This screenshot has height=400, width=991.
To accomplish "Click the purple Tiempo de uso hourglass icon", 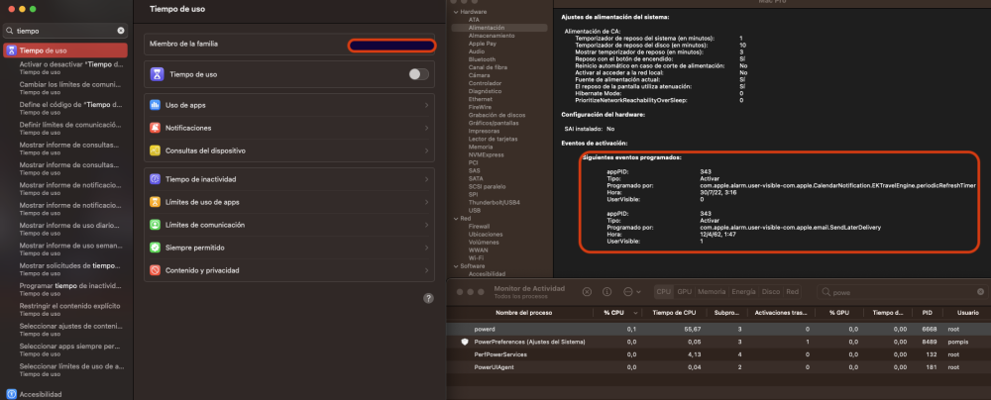I will pos(157,74).
